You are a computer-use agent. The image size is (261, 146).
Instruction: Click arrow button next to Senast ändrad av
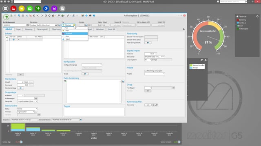[81, 120]
